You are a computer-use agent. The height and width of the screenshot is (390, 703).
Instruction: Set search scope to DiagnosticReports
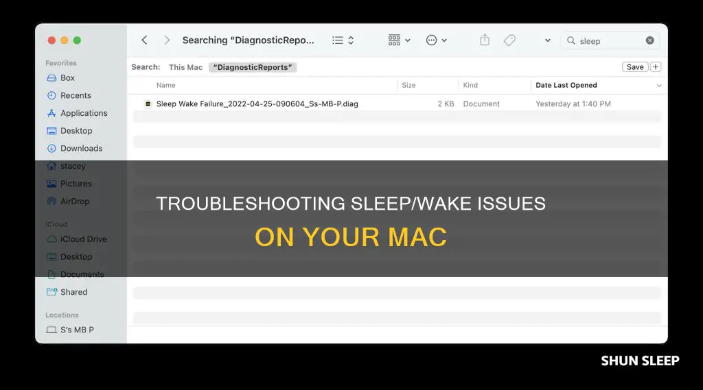(253, 67)
